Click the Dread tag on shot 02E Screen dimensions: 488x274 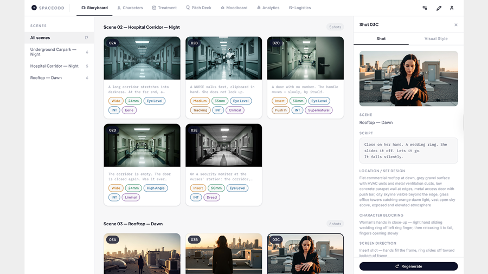click(211, 197)
